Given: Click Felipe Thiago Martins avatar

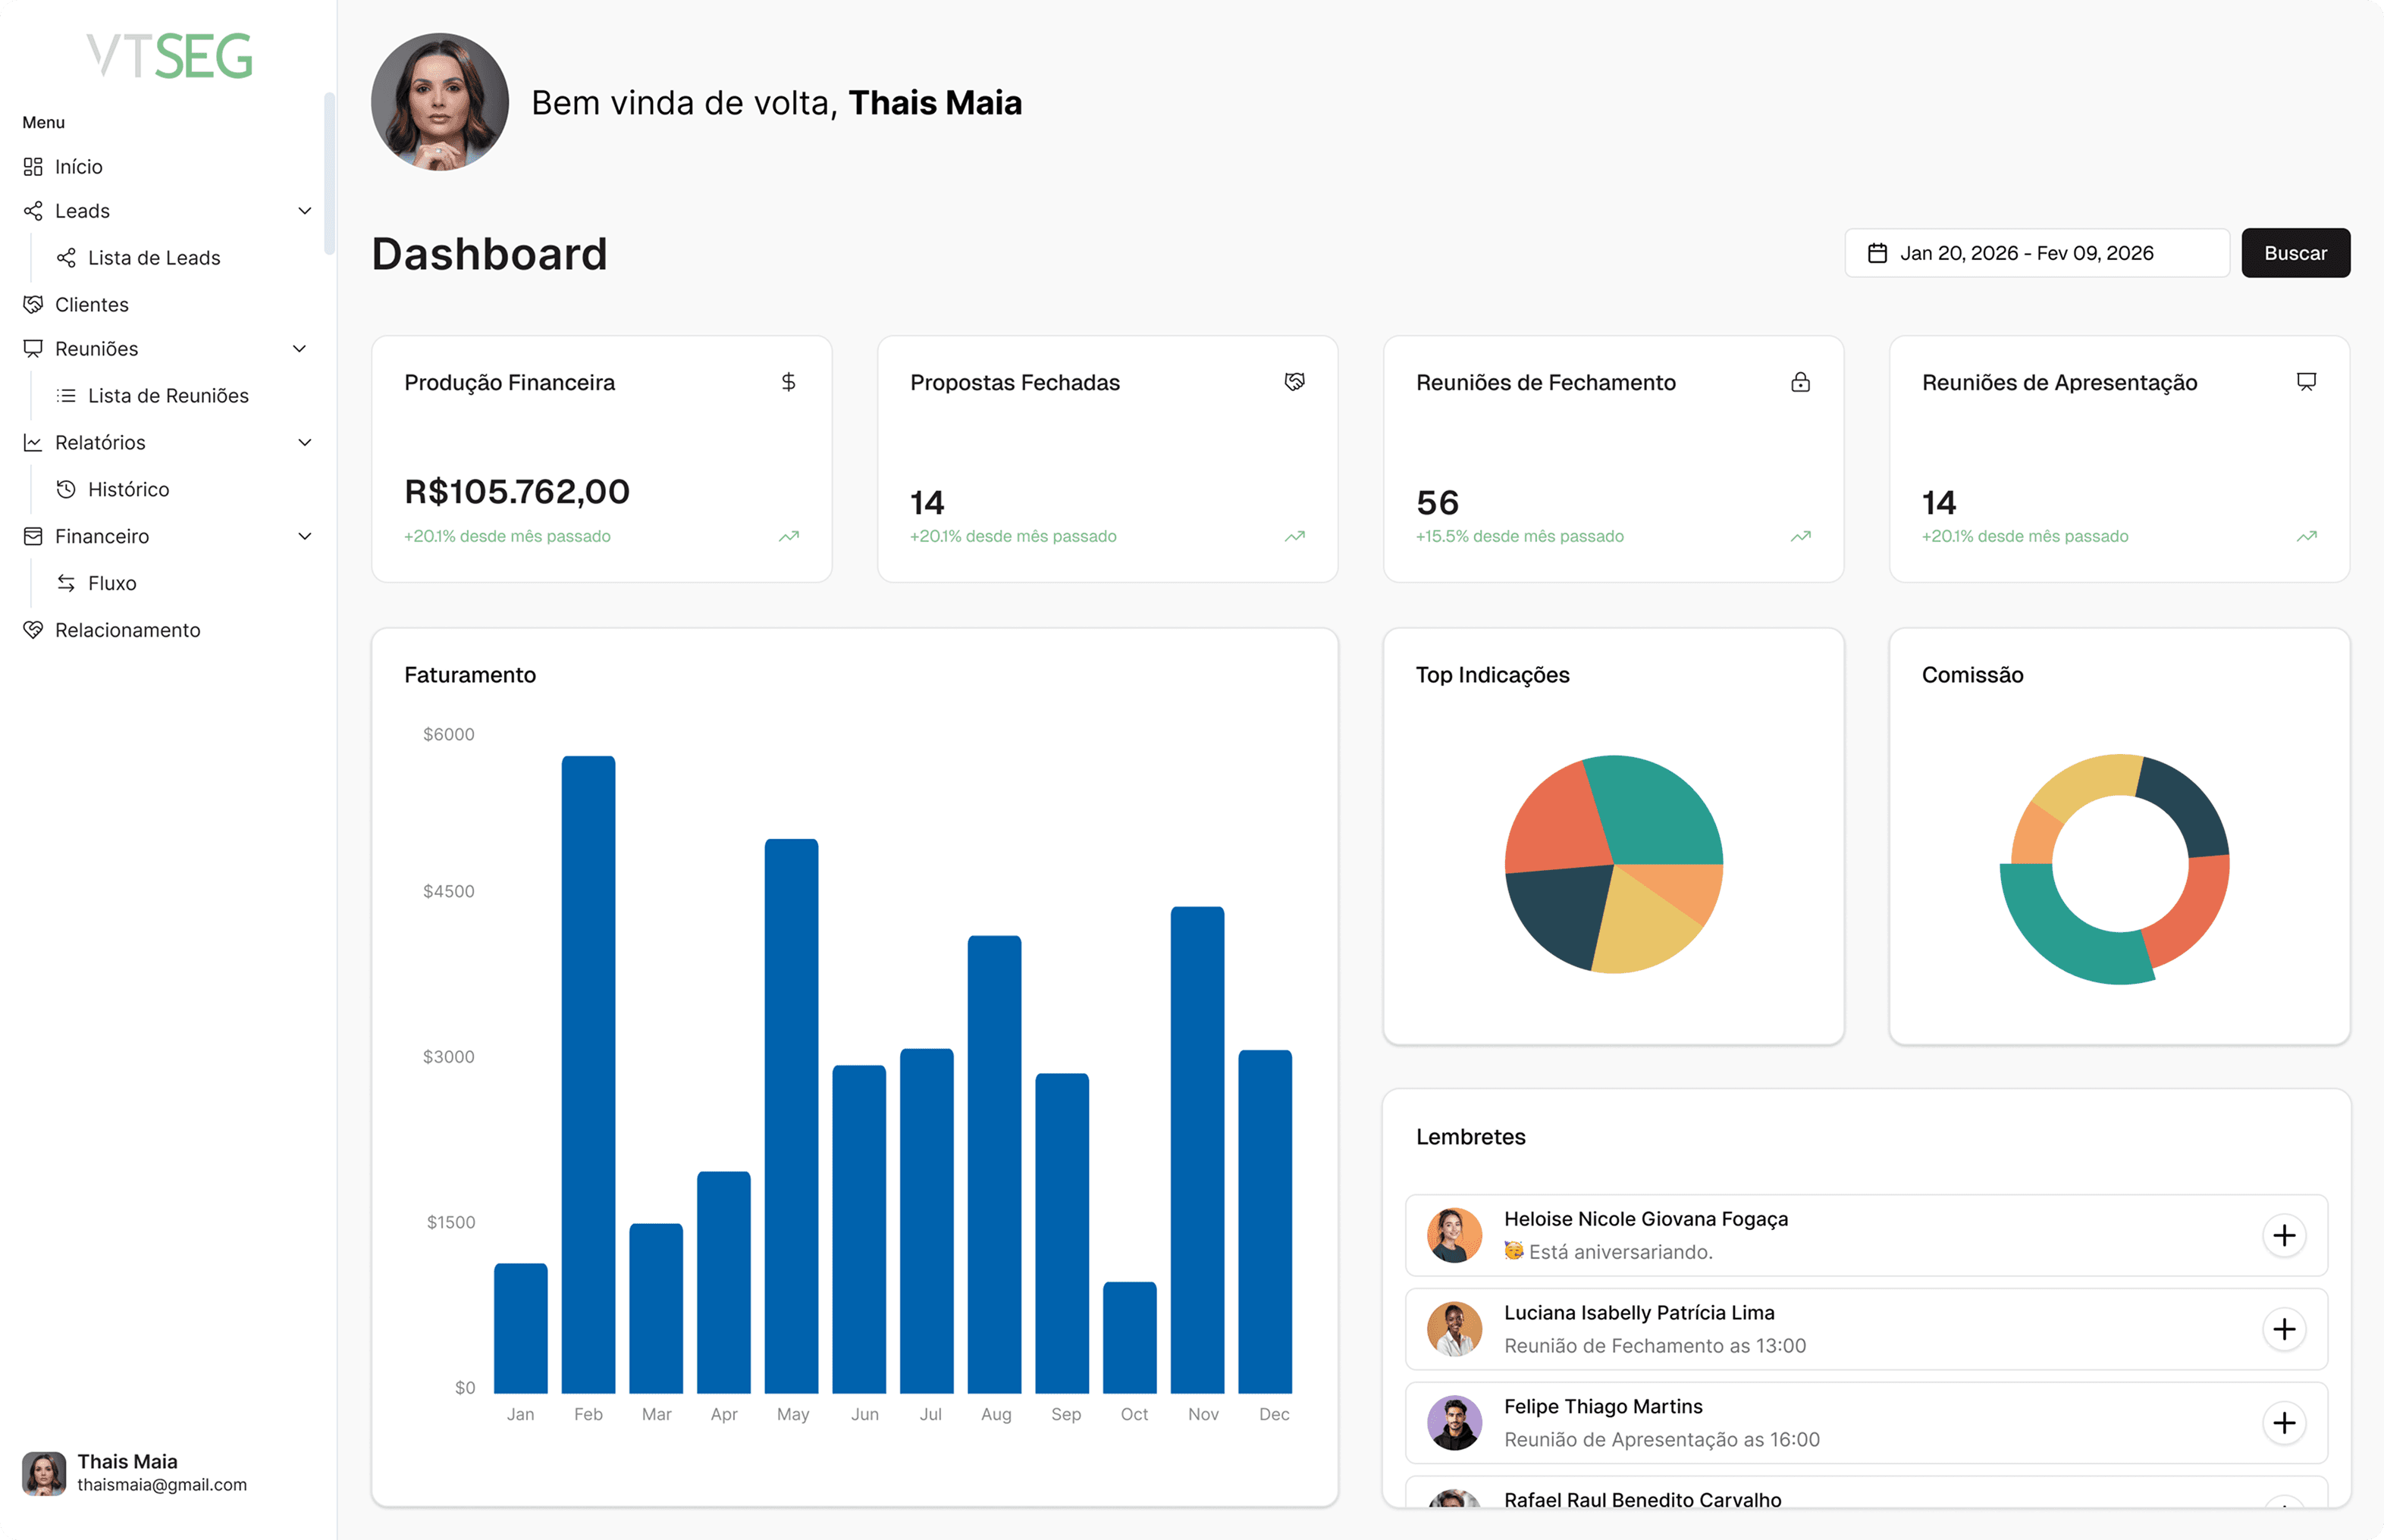Looking at the screenshot, I should coord(1454,1423).
